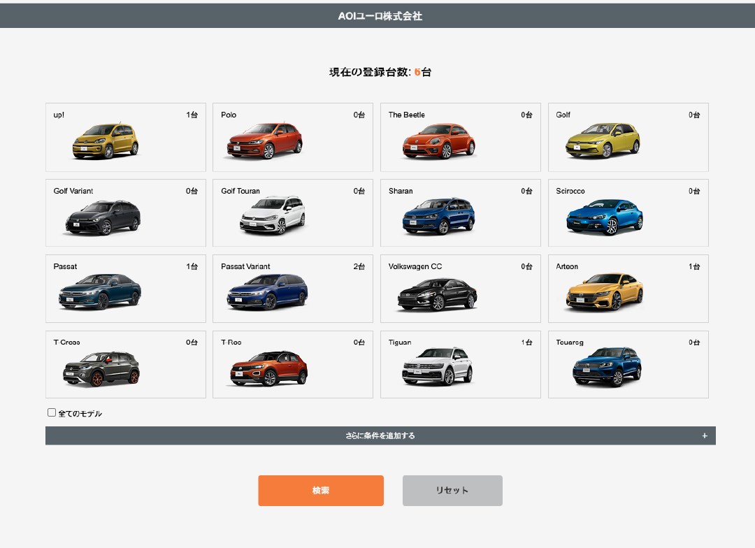
Task: Choose The Beetle model card
Action: tap(460, 137)
